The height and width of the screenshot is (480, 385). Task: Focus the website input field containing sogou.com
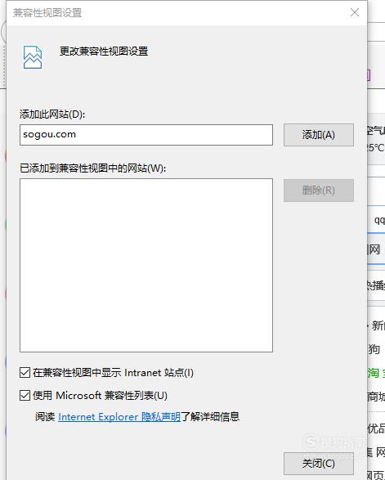[146, 135]
